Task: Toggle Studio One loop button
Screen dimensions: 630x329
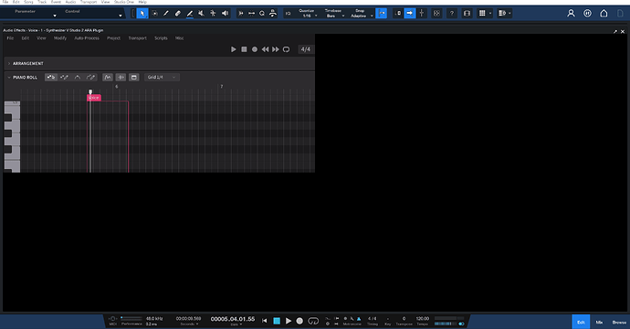Action: (x=313, y=321)
